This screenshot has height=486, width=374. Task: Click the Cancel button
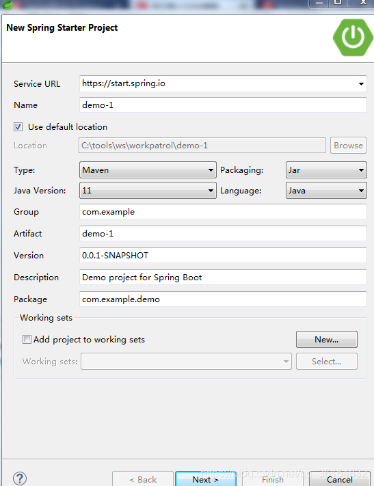point(340,479)
